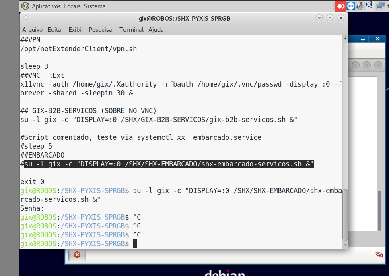Open the Sistema panel menu
Viewport: 389px width, 276px height.
pos(95,6)
